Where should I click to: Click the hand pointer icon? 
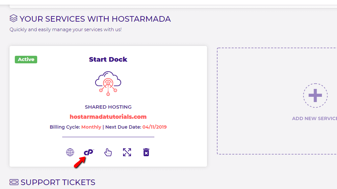(108, 152)
